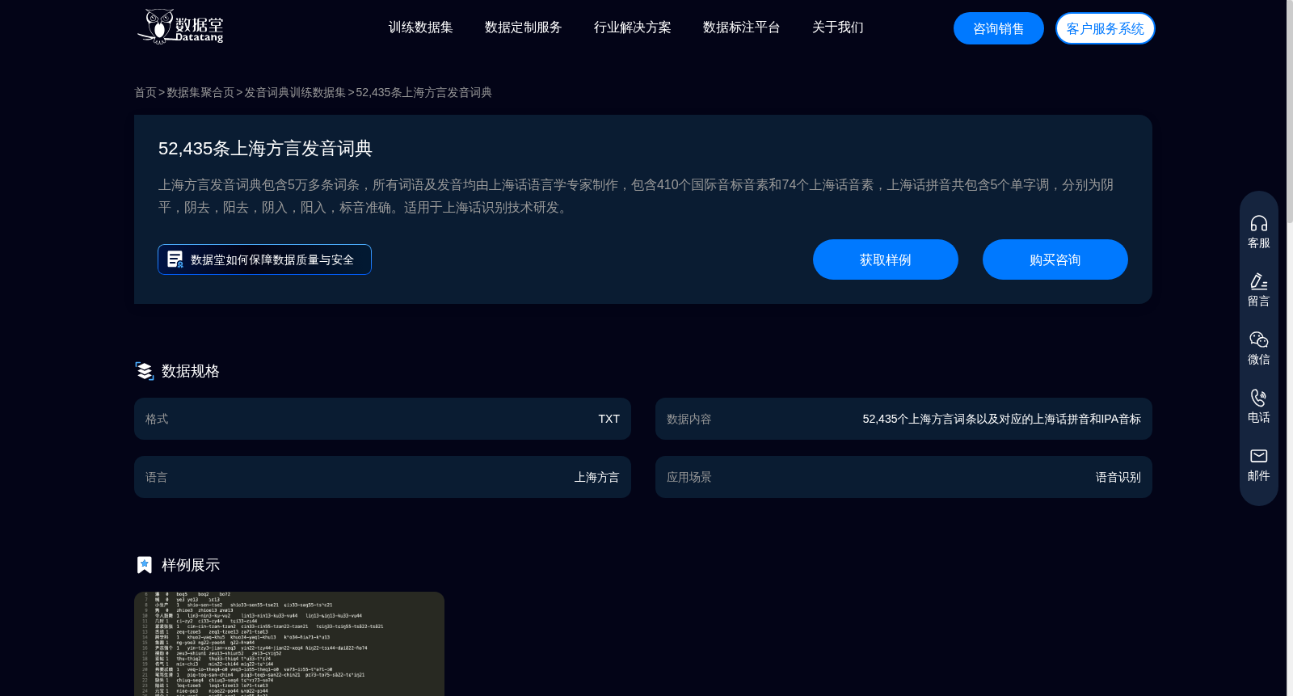Open 数据定制服务 menu
The height and width of the screenshot is (696, 1293).
523,27
